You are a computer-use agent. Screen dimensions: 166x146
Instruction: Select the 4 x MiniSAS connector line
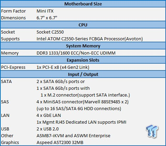[83, 102]
